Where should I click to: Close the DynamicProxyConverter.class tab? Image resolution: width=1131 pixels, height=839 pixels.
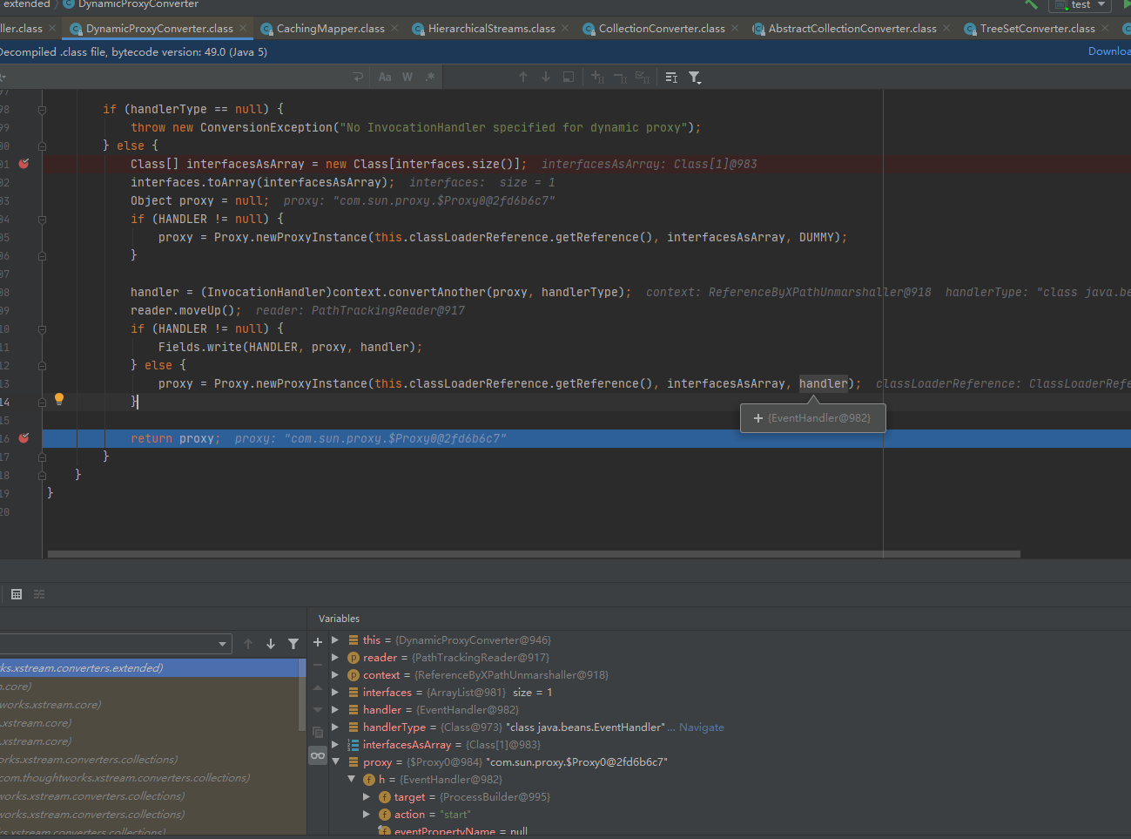coord(243,28)
